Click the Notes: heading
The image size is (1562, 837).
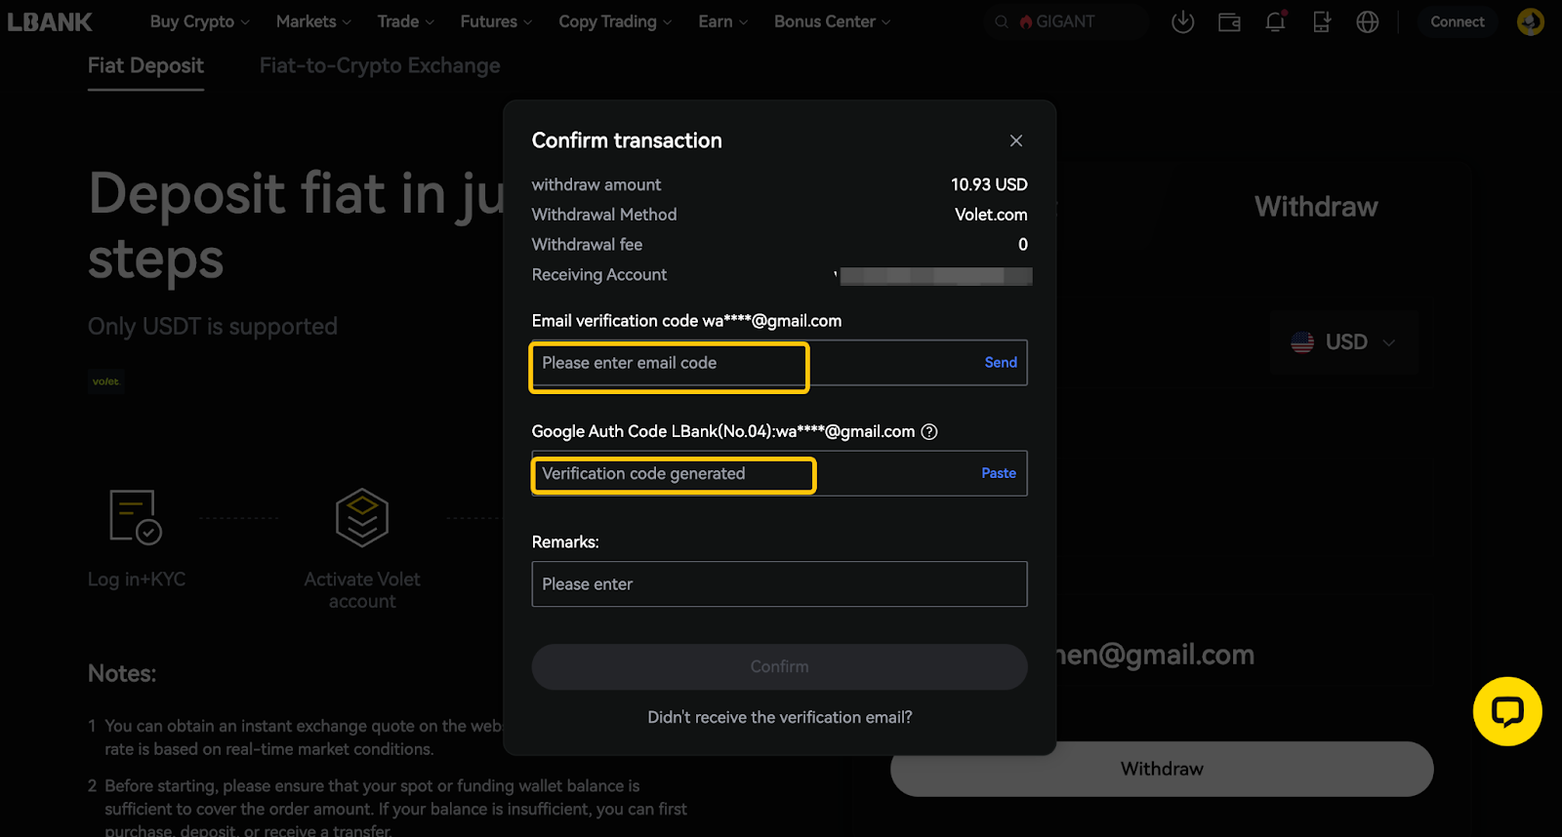(122, 673)
